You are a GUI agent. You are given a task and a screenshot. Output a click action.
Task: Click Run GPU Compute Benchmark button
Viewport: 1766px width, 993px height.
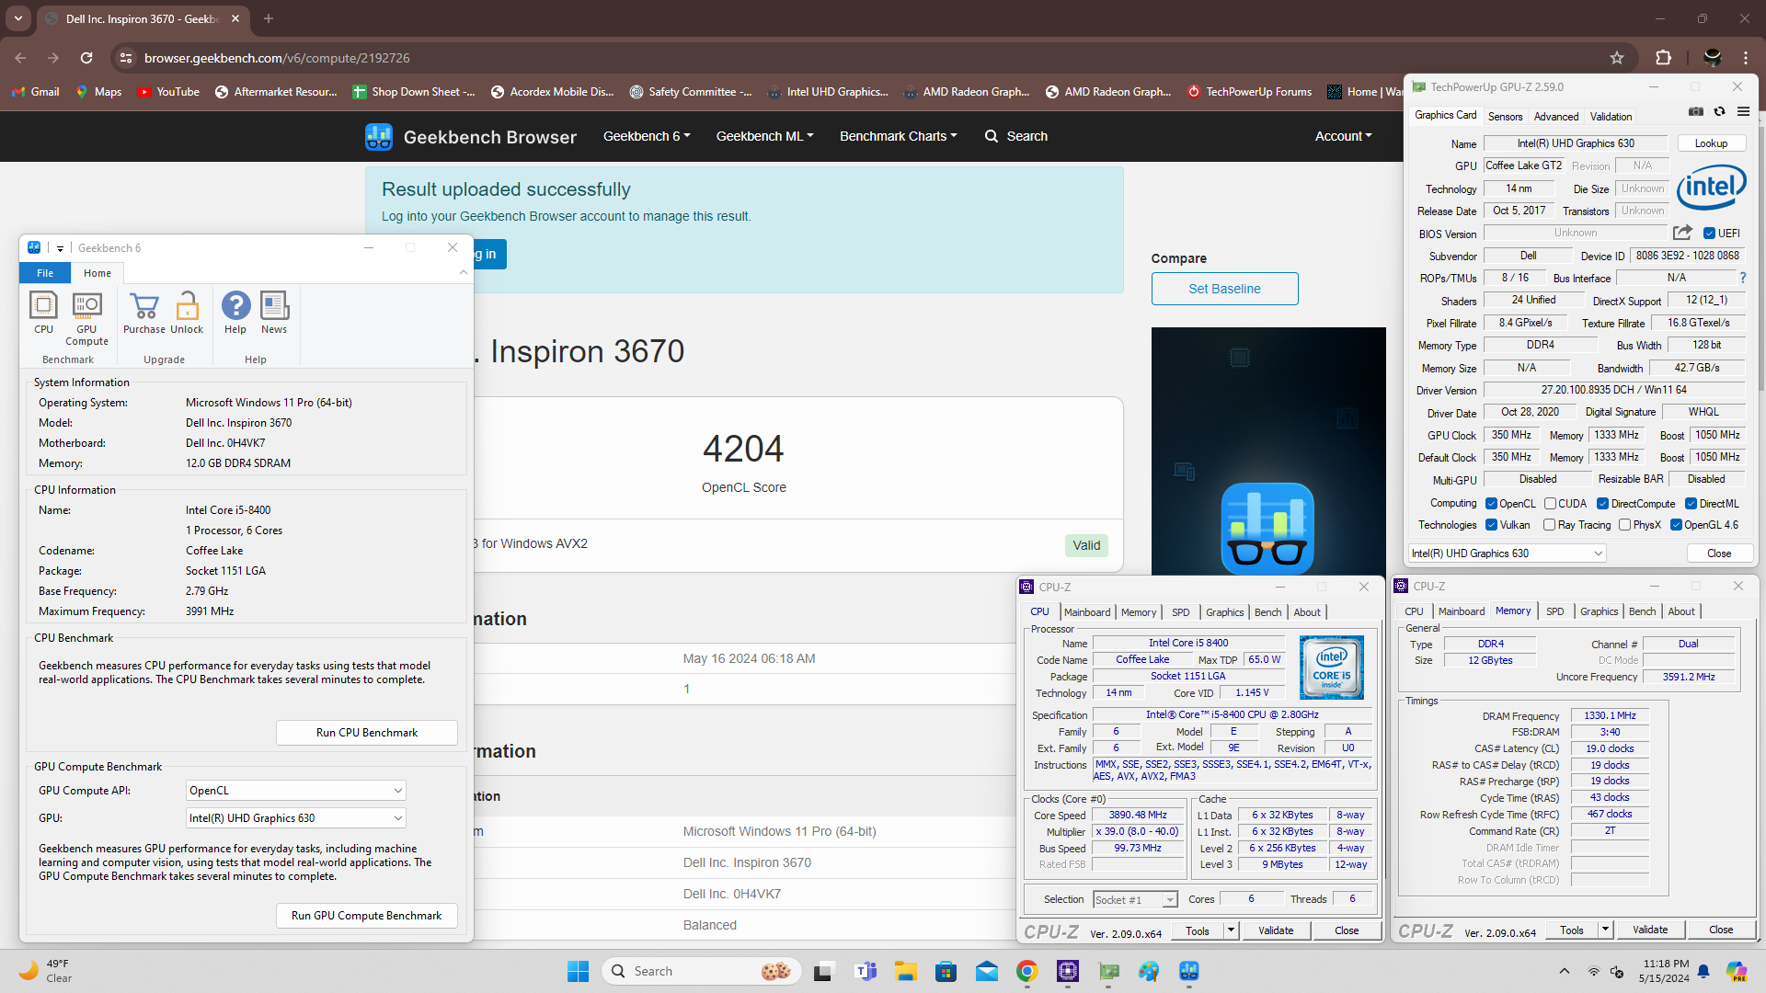pos(367,916)
